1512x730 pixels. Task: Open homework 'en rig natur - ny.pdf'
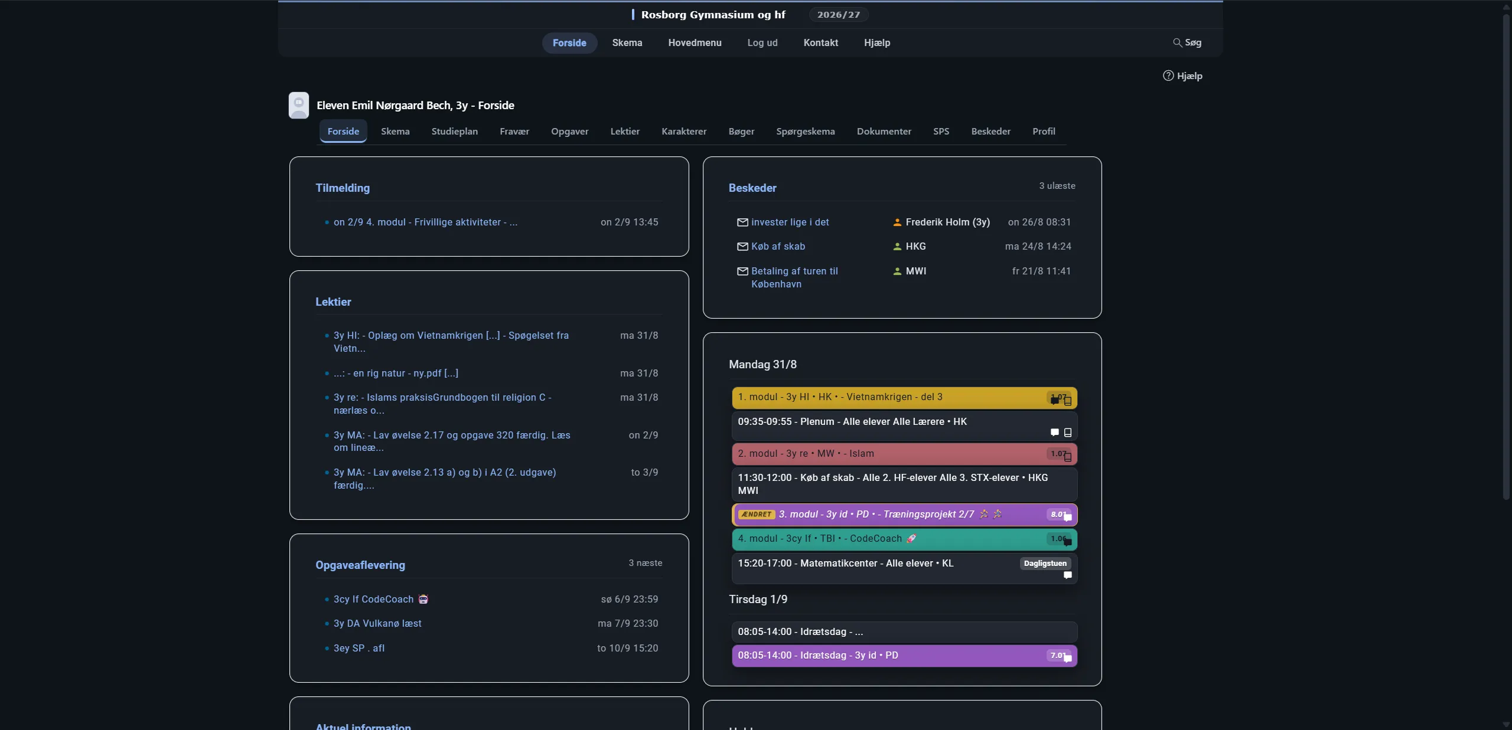click(x=396, y=373)
